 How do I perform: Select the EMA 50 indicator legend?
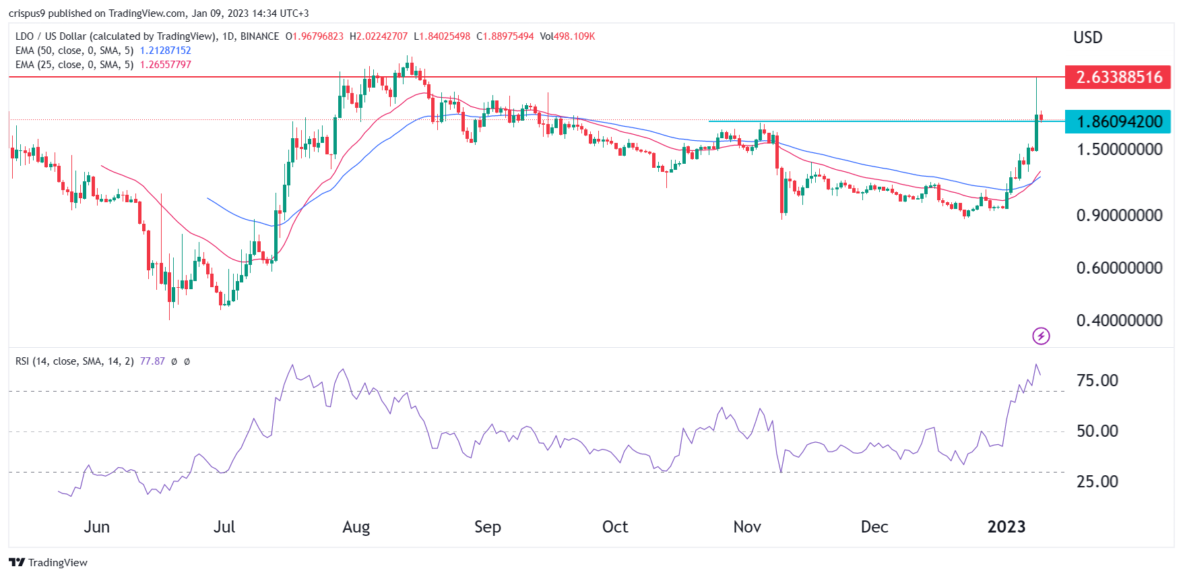click(x=74, y=51)
